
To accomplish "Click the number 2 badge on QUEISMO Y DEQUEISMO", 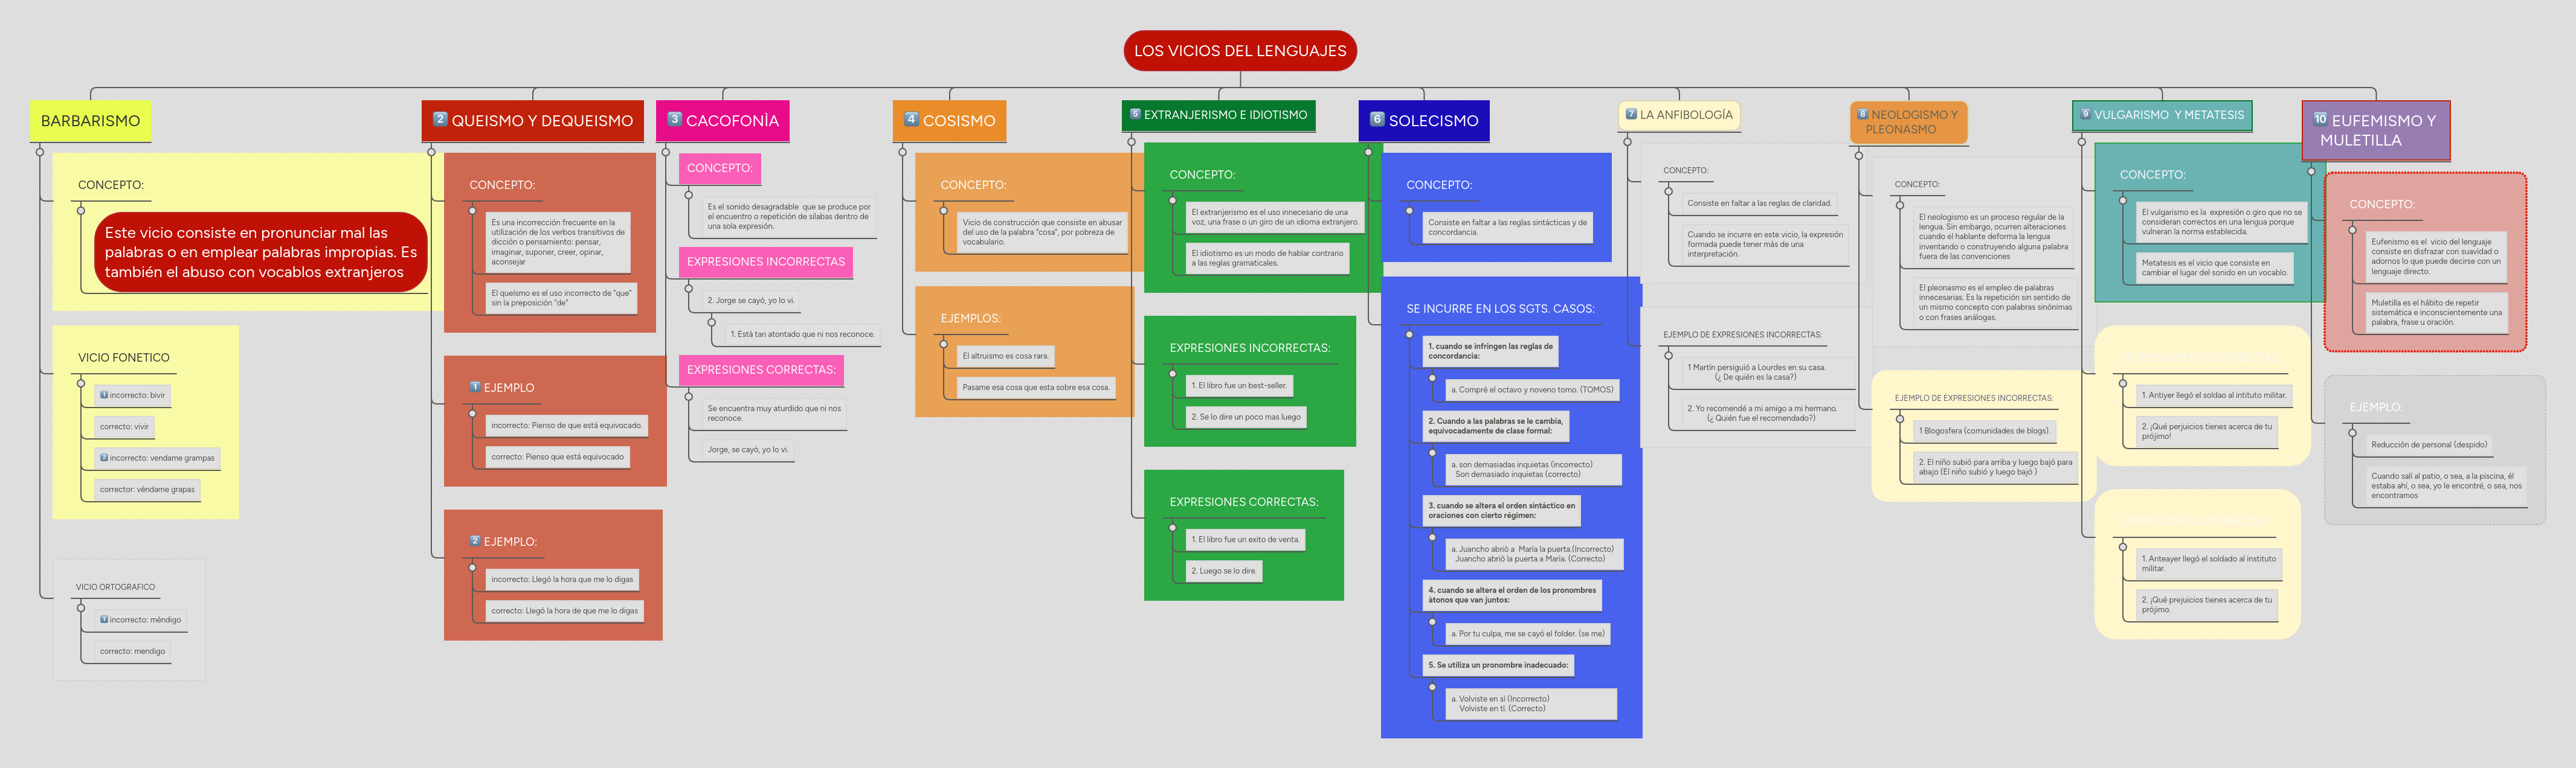I will click(440, 119).
